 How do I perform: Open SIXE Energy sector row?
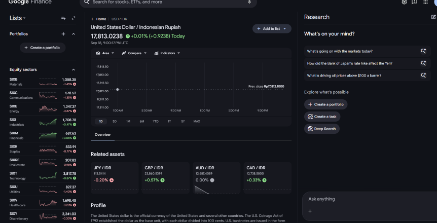pos(43,108)
